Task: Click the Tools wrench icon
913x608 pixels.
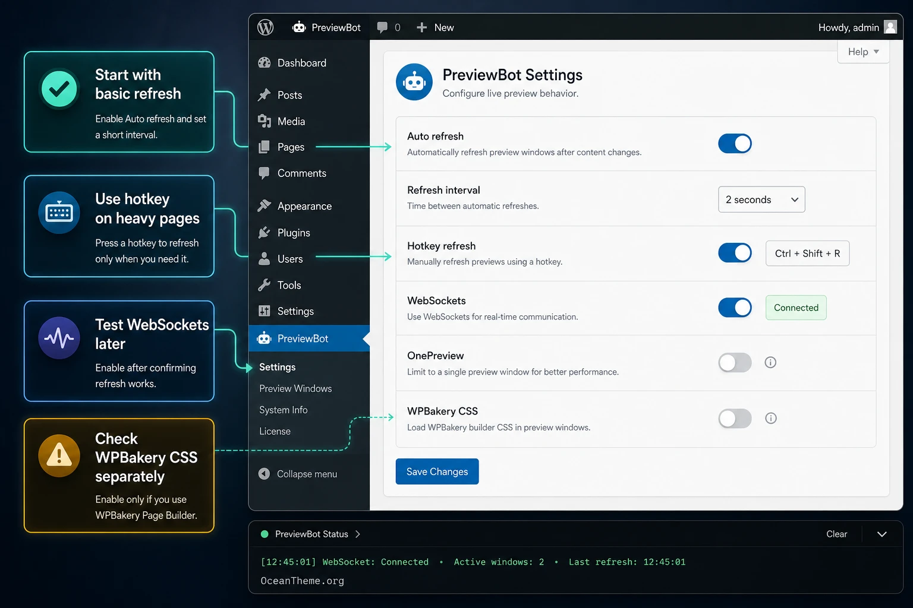Action: (265, 285)
